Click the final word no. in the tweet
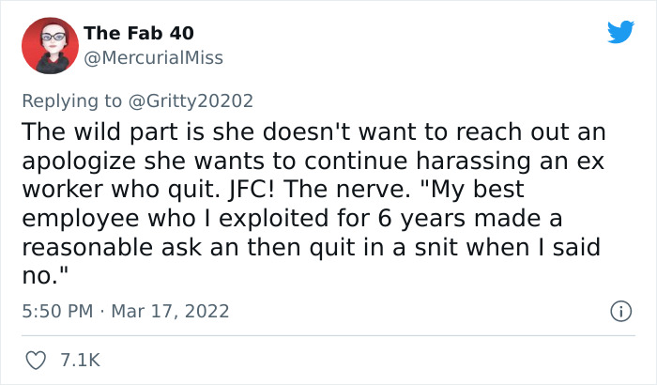 click(45, 275)
